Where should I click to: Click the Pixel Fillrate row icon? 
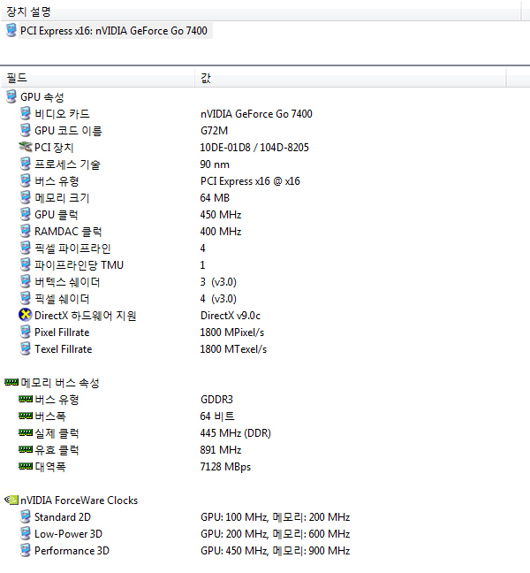pos(26,332)
